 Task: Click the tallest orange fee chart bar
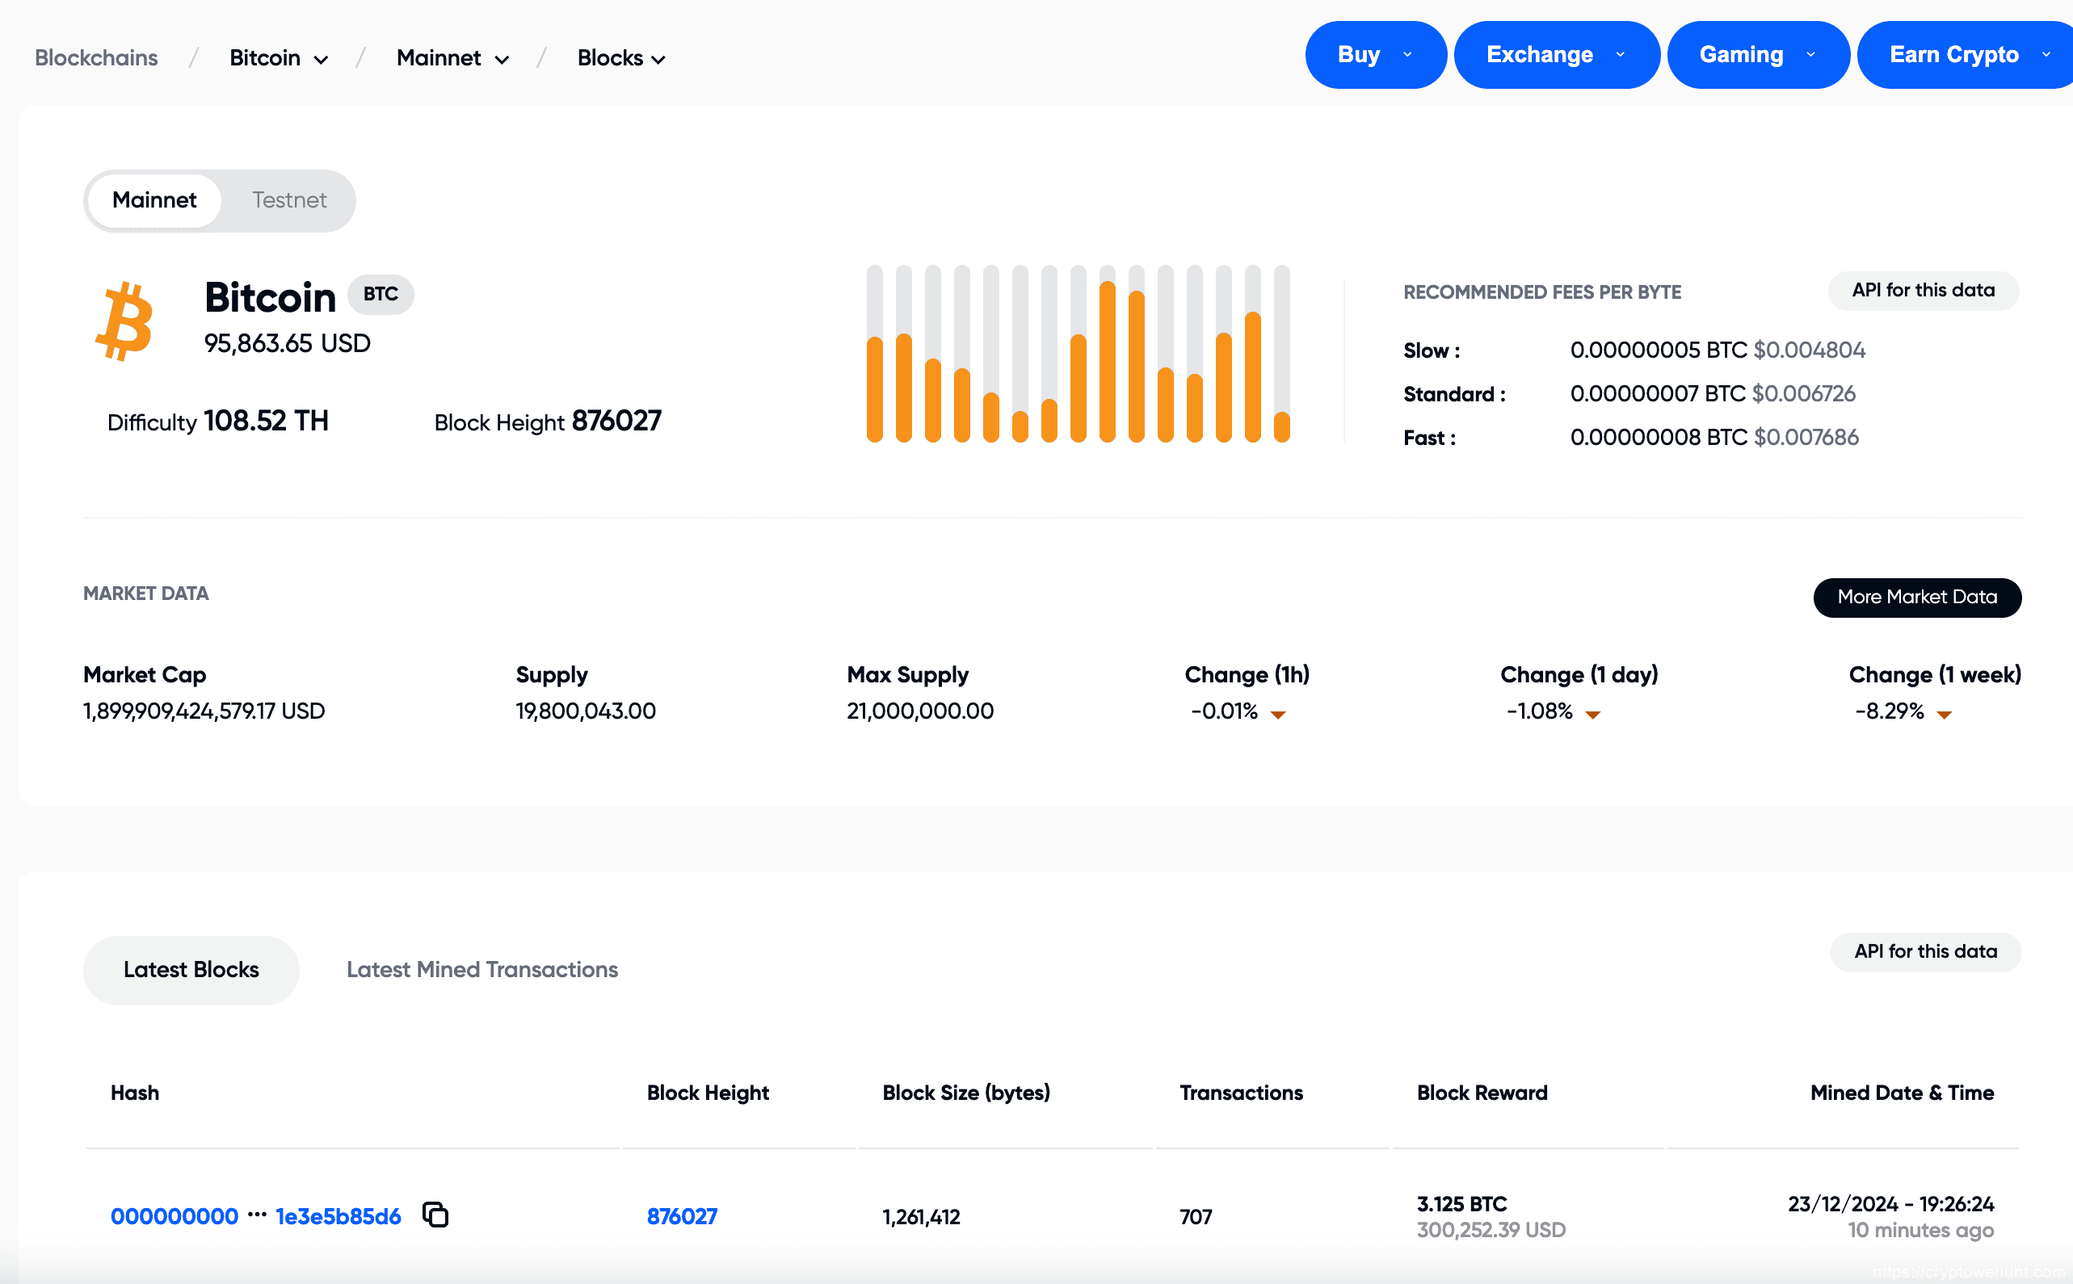(x=1106, y=361)
